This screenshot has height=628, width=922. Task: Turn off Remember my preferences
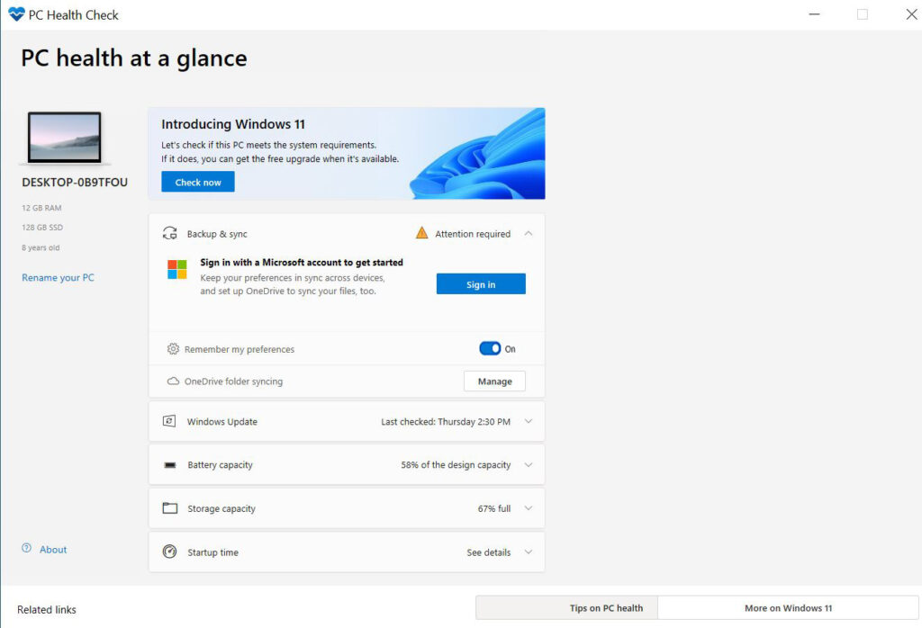(490, 348)
